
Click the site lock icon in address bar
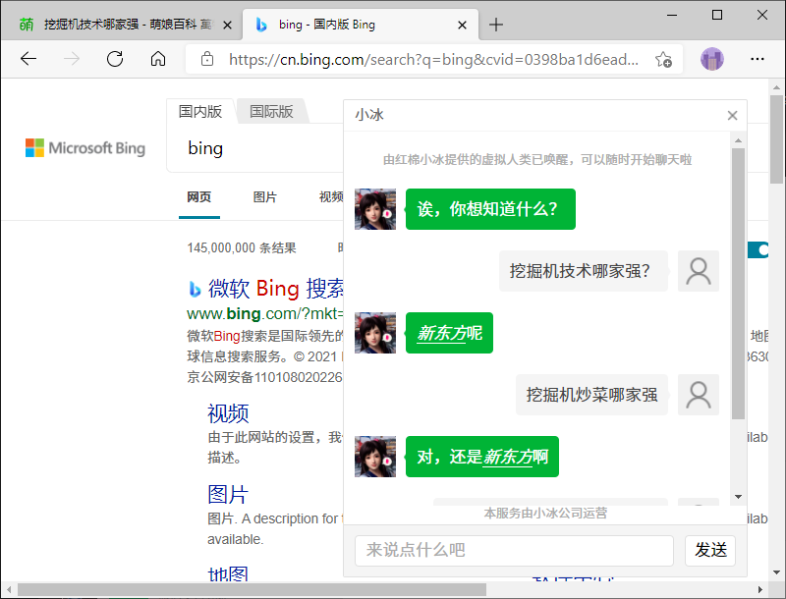coord(207,59)
